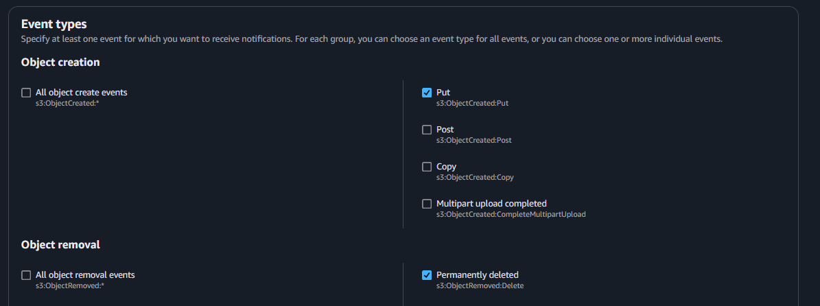820x306 pixels.
Task: Click the s3:ObjectCreated:Put event code
Action: click(x=472, y=103)
